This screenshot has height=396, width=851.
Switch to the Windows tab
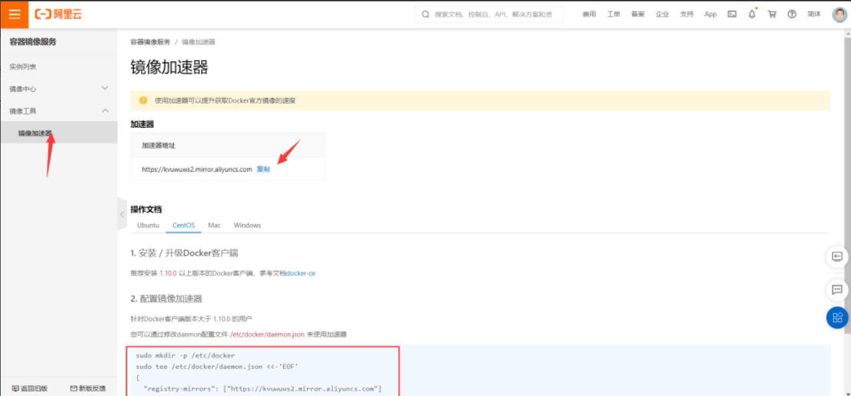[247, 225]
